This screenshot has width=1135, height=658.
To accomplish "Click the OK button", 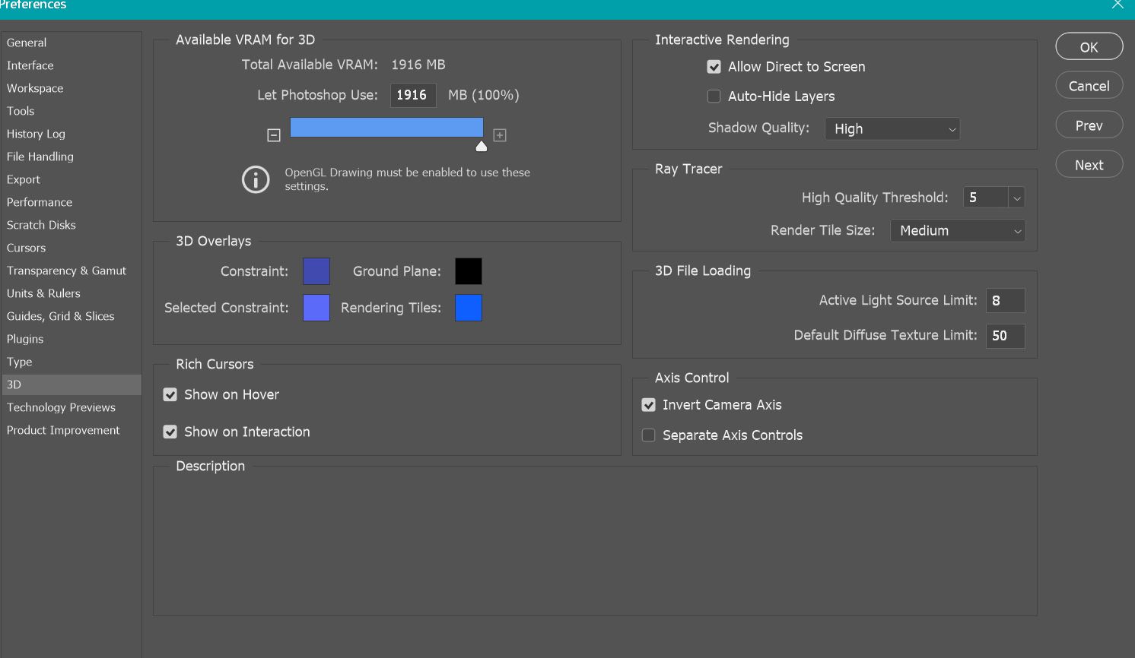I will click(x=1089, y=47).
